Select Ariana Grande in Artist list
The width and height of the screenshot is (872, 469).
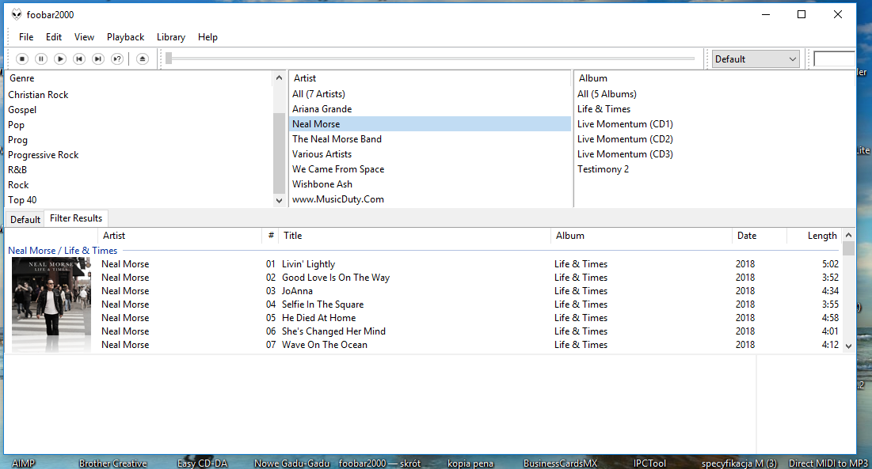click(430, 109)
